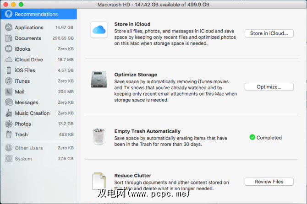Click the Reduce Clutter document icon

click(x=99, y=181)
